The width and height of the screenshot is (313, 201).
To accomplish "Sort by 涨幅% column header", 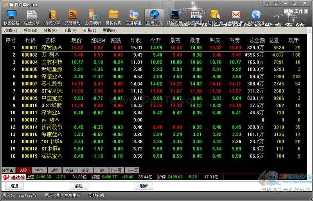I will coord(98,41).
